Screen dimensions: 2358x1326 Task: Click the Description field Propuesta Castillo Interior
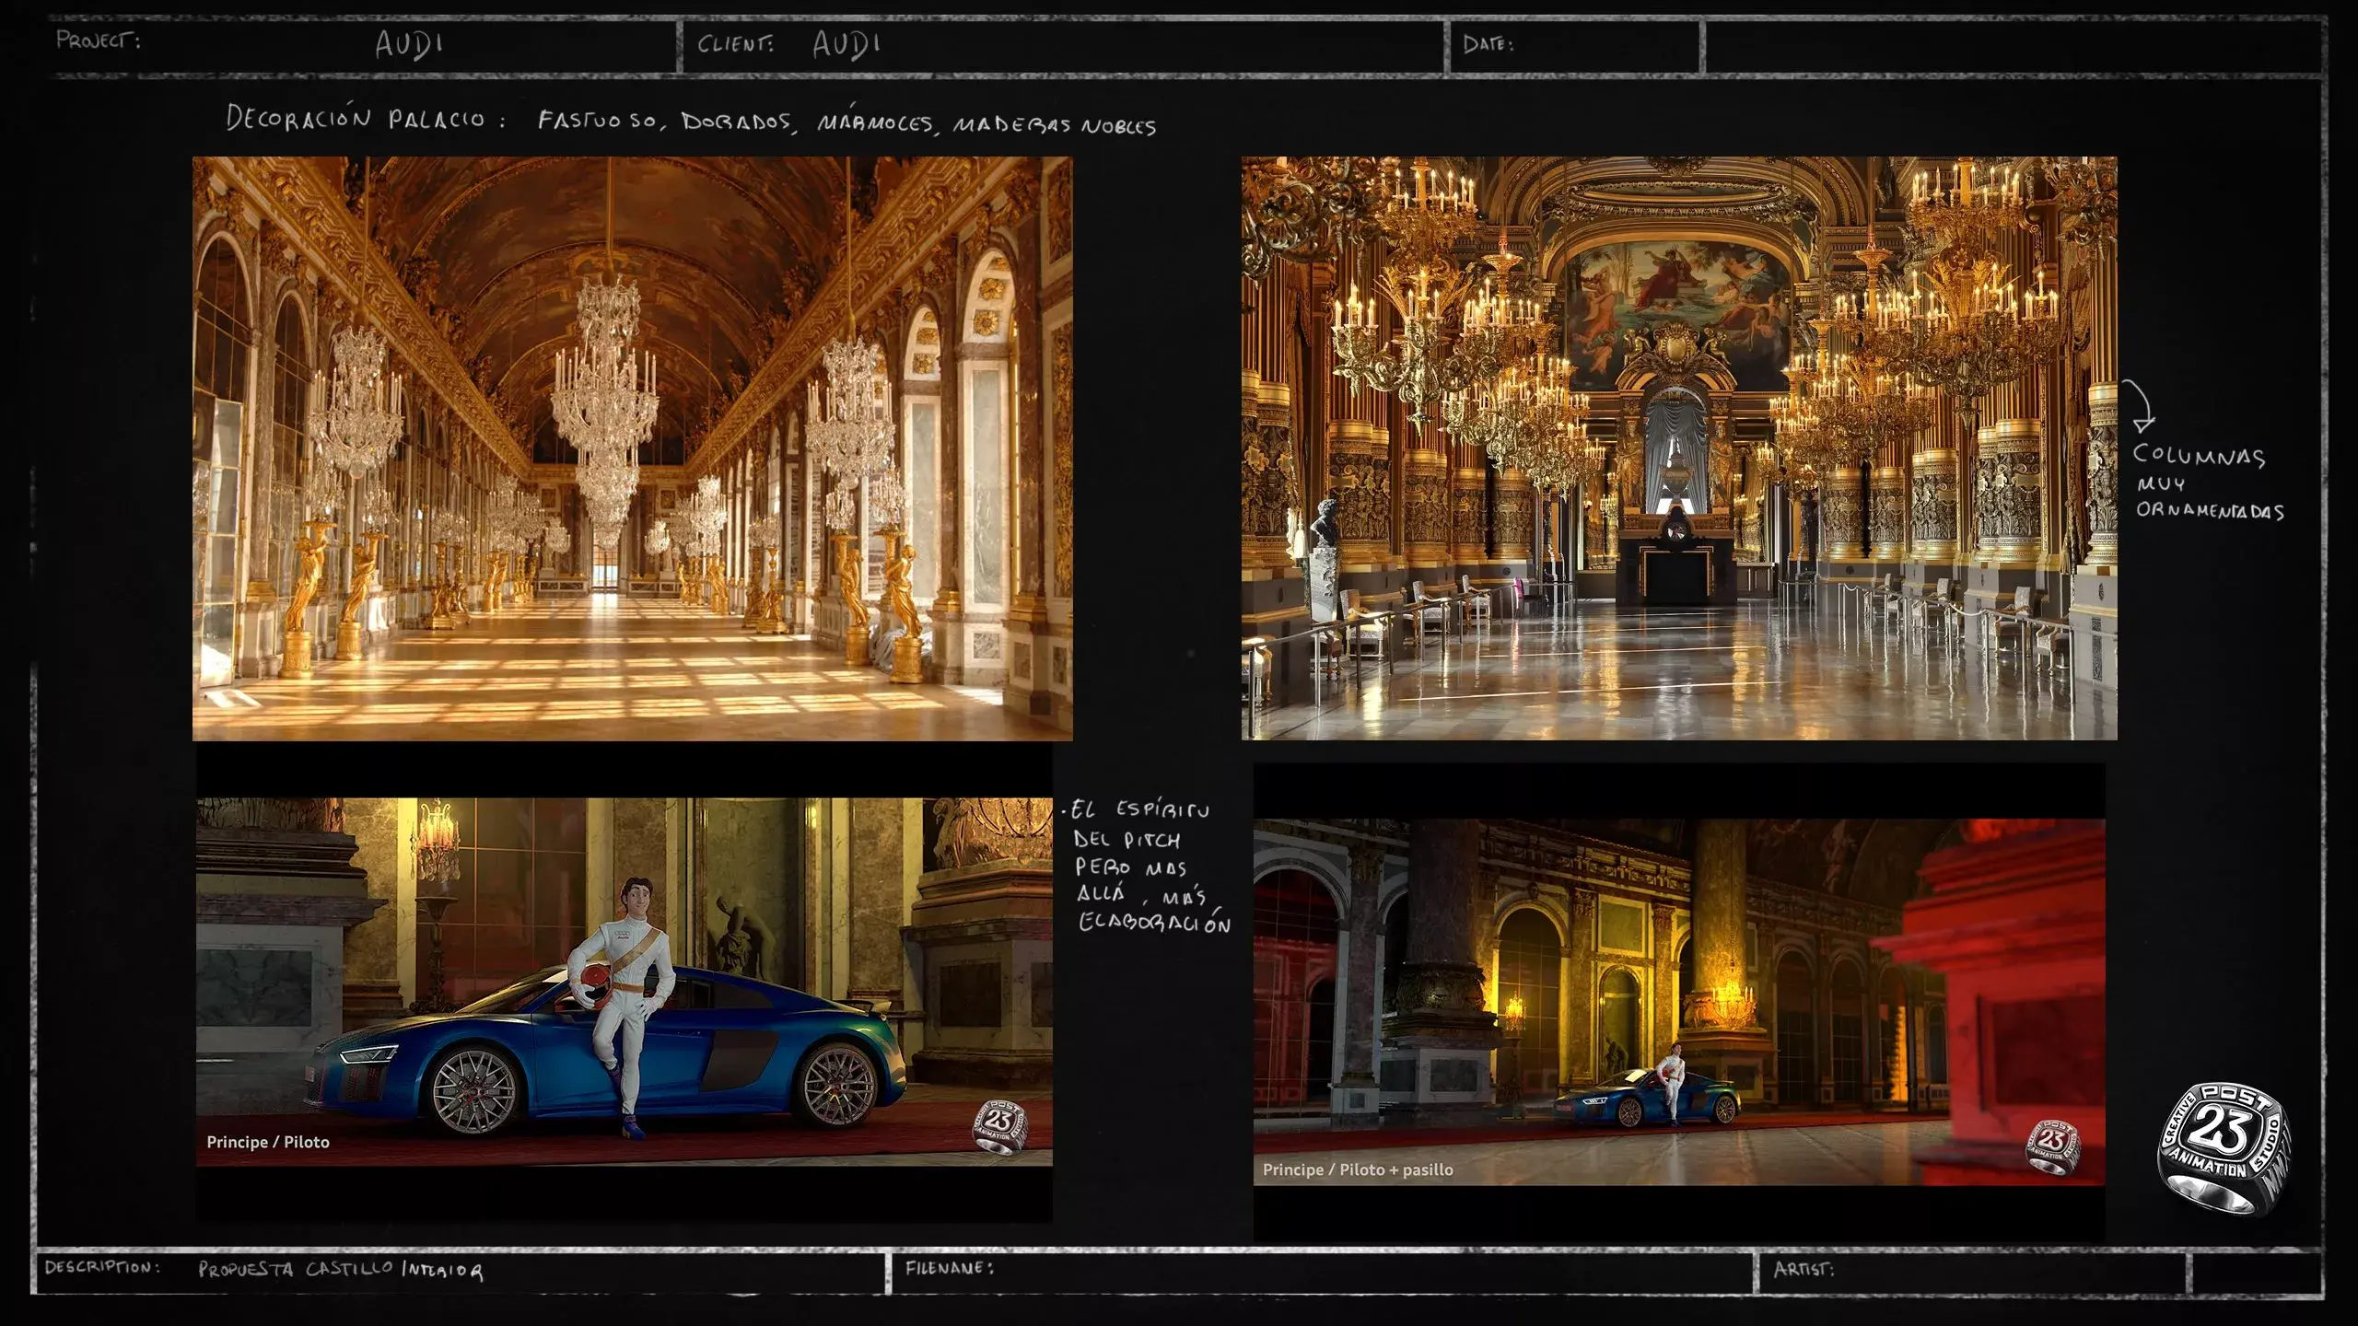(341, 1270)
